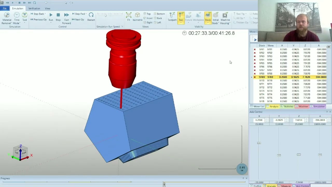Click the Step Fwd button

point(79,14)
